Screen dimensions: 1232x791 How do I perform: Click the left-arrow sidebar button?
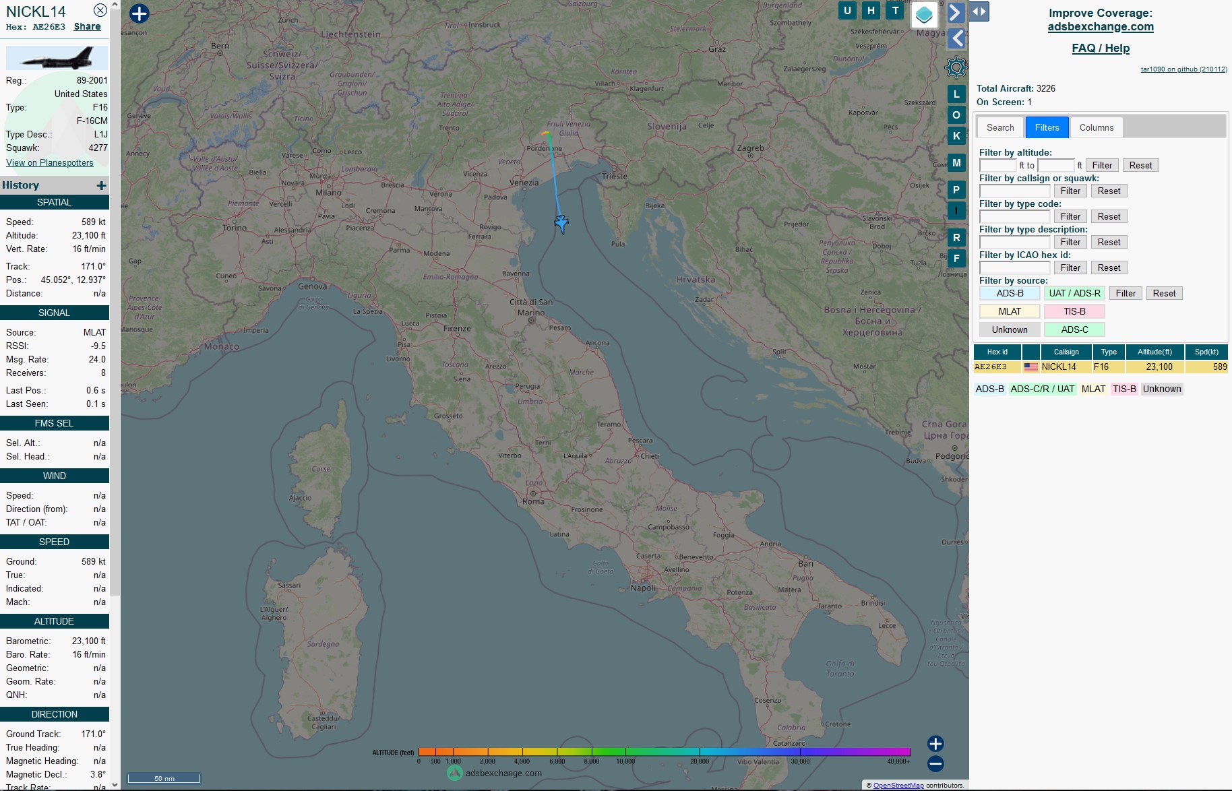point(956,38)
